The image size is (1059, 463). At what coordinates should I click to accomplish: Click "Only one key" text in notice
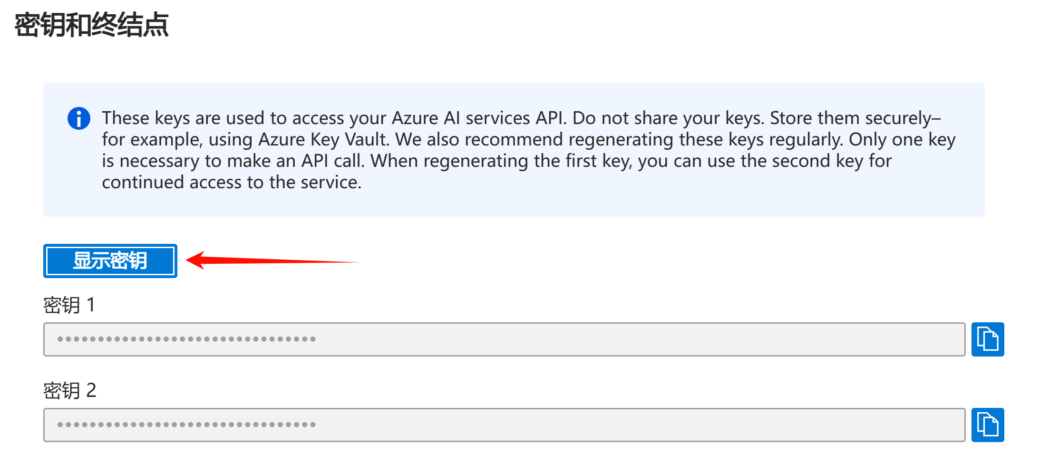click(x=902, y=140)
